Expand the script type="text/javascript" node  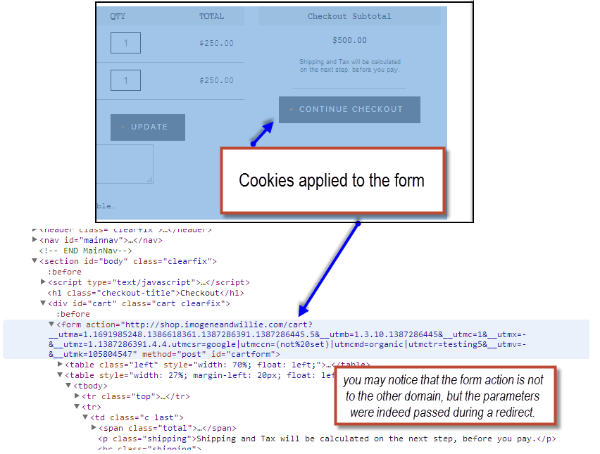click(x=43, y=282)
